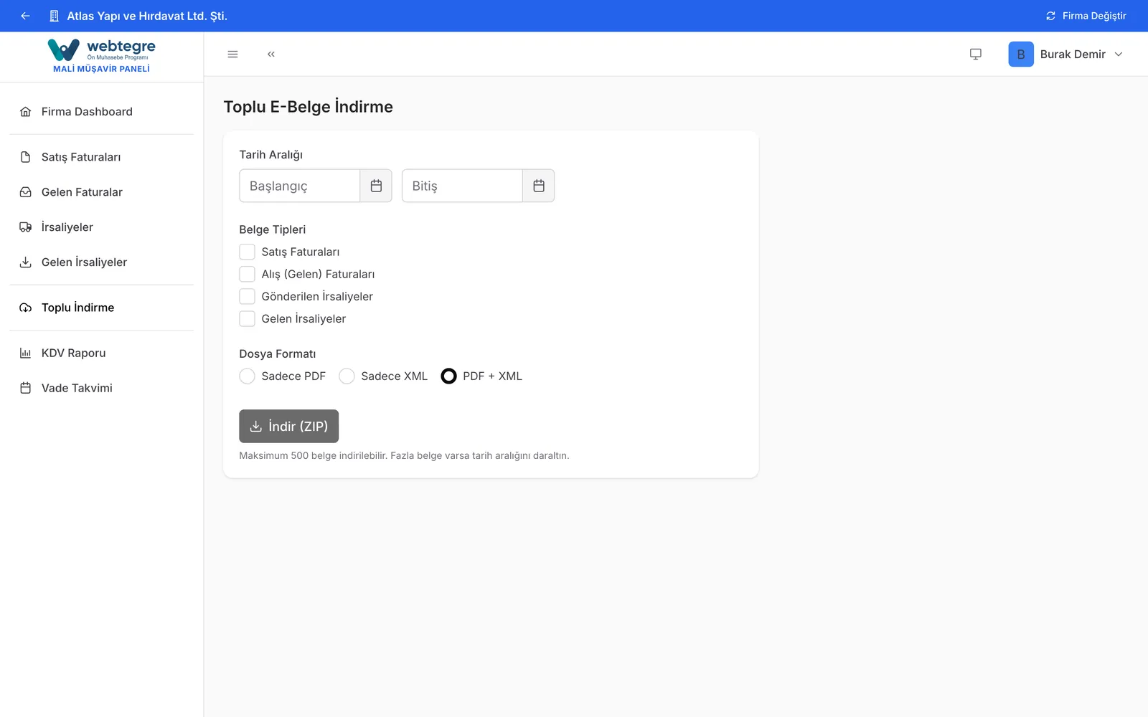Collapse sidebar with double chevron icon

tap(271, 54)
